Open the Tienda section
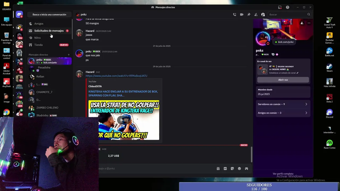Screen dimensions: 340x191 tap(49, 45)
